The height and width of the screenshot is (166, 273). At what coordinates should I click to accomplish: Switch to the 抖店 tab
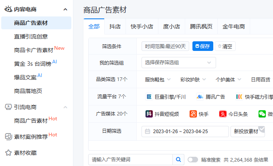(x=115, y=26)
